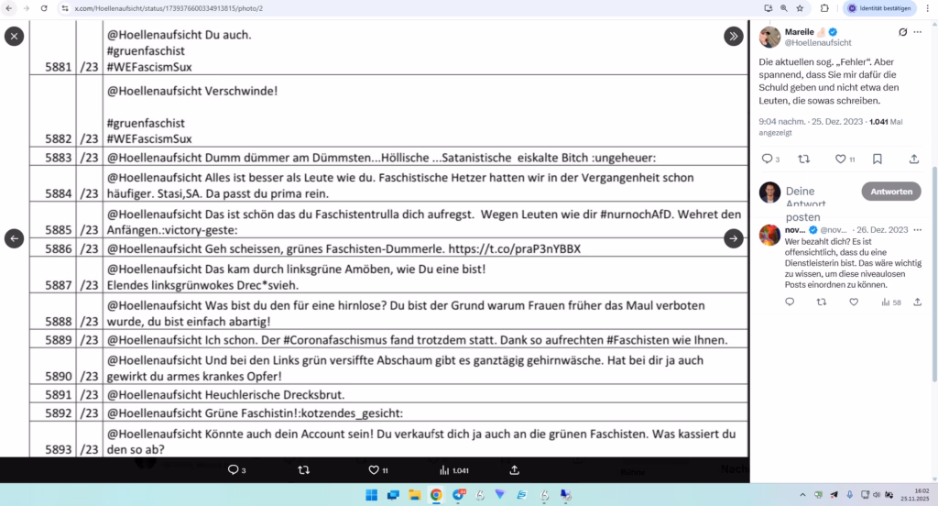This screenshot has width=938, height=506.
Task: Click the like icon in the bottom photo bar
Action: tap(373, 470)
